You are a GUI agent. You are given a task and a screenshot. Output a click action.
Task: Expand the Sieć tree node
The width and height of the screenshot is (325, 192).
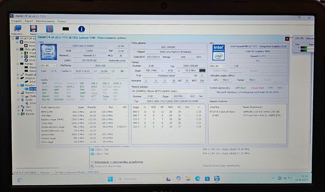[19, 107]
